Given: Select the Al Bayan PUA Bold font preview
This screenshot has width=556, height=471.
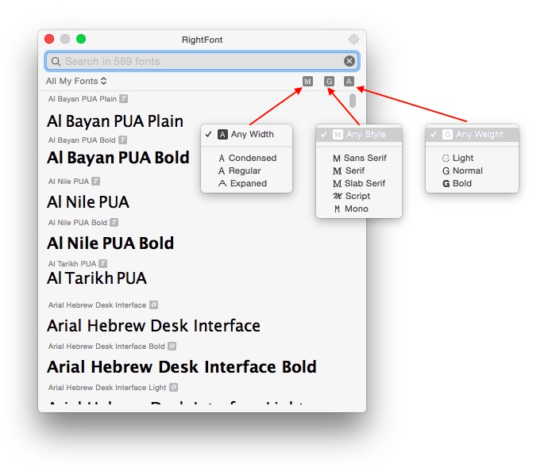Looking at the screenshot, I should (x=118, y=158).
